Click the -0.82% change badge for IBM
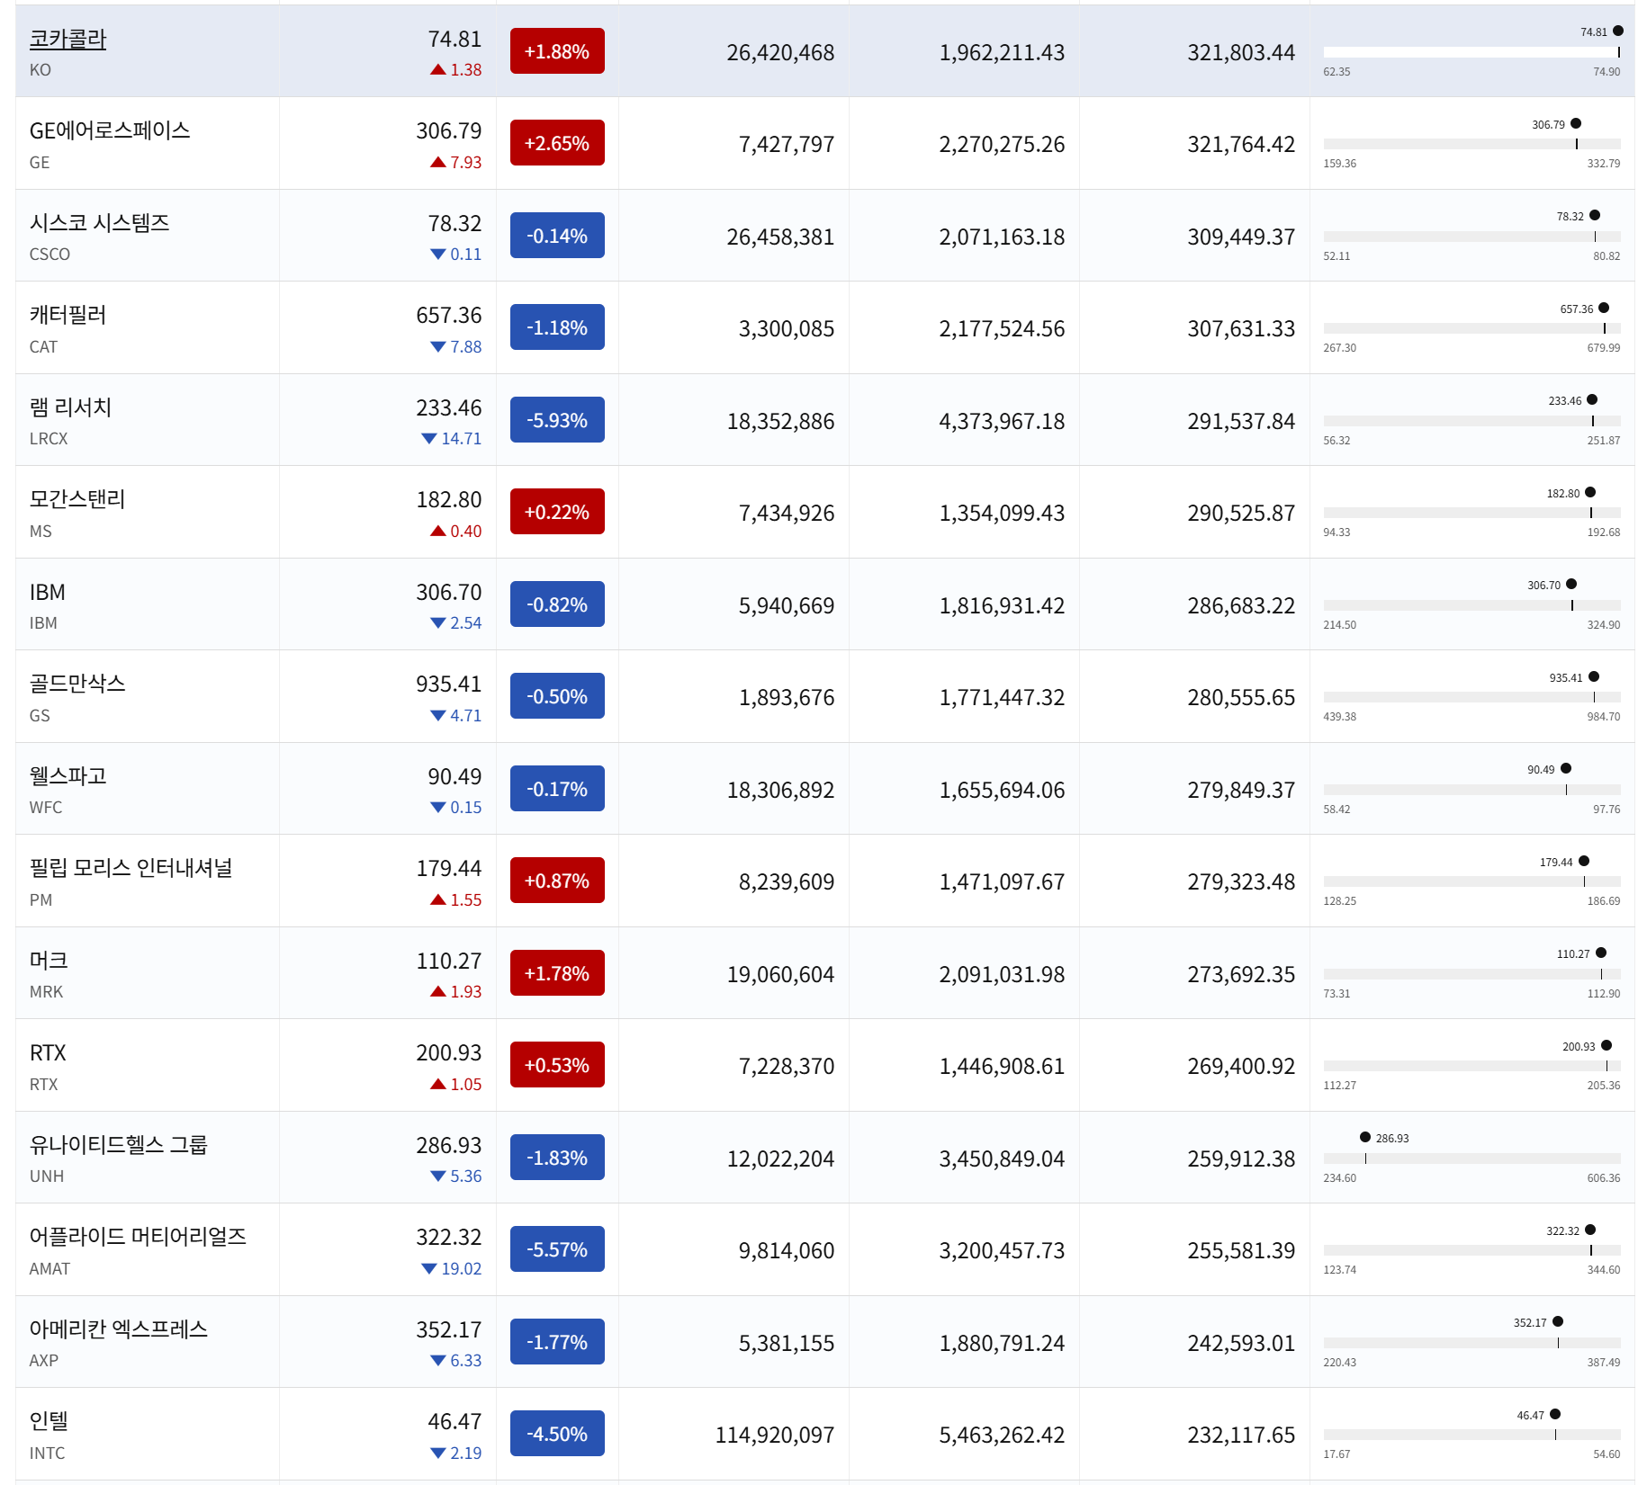 click(557, 604)
